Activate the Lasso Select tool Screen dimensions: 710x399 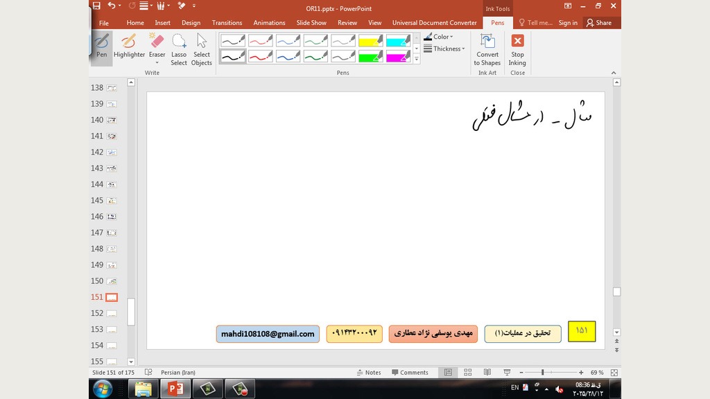179,49
